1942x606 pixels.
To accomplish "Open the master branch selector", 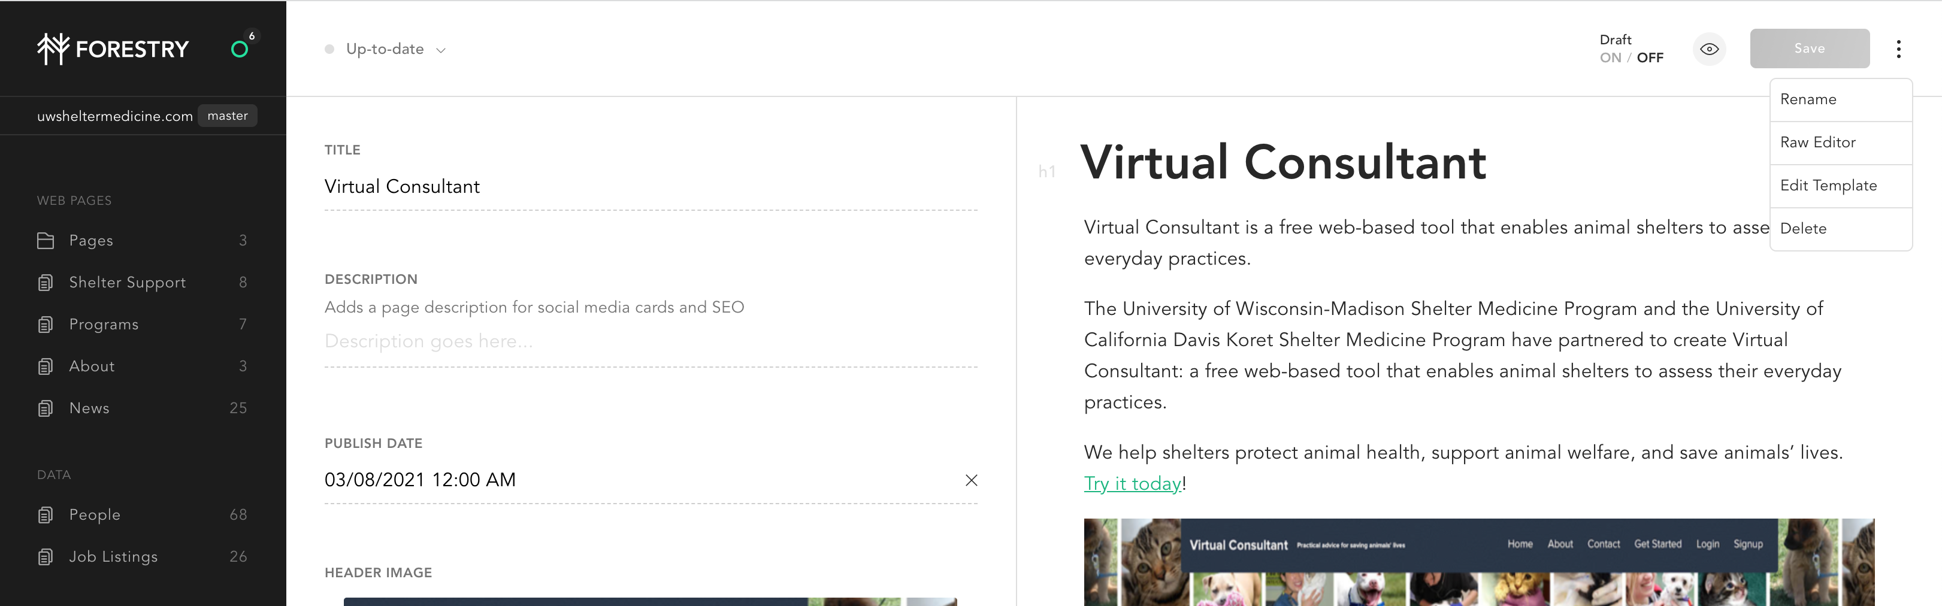I will [227, 116].
